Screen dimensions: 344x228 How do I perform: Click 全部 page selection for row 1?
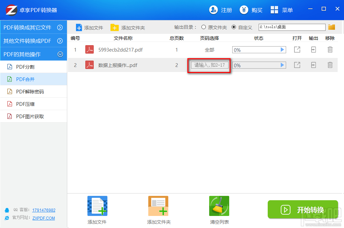pyautogui.click(x=209, y=50)
